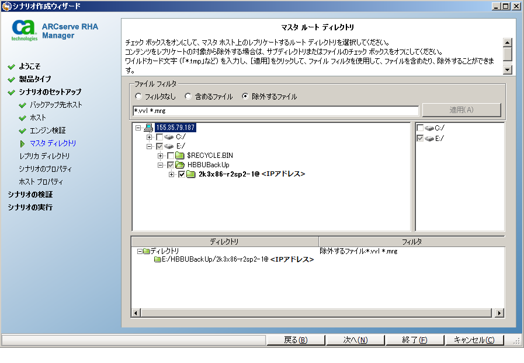Collapse the E:/ drive node
The width and height of the screenshot is (524, 363).
(149, 146)
